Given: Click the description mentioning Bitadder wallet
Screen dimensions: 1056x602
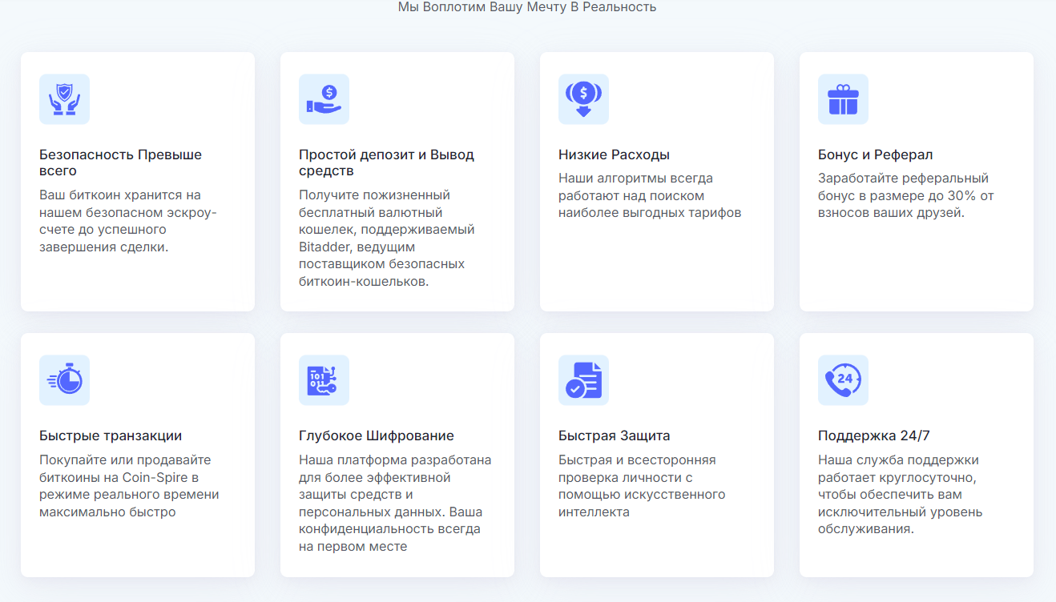Looking at the screenshot, I should 387,239.
